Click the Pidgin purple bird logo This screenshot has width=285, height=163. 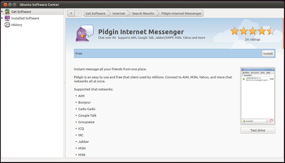click(85, 34)
